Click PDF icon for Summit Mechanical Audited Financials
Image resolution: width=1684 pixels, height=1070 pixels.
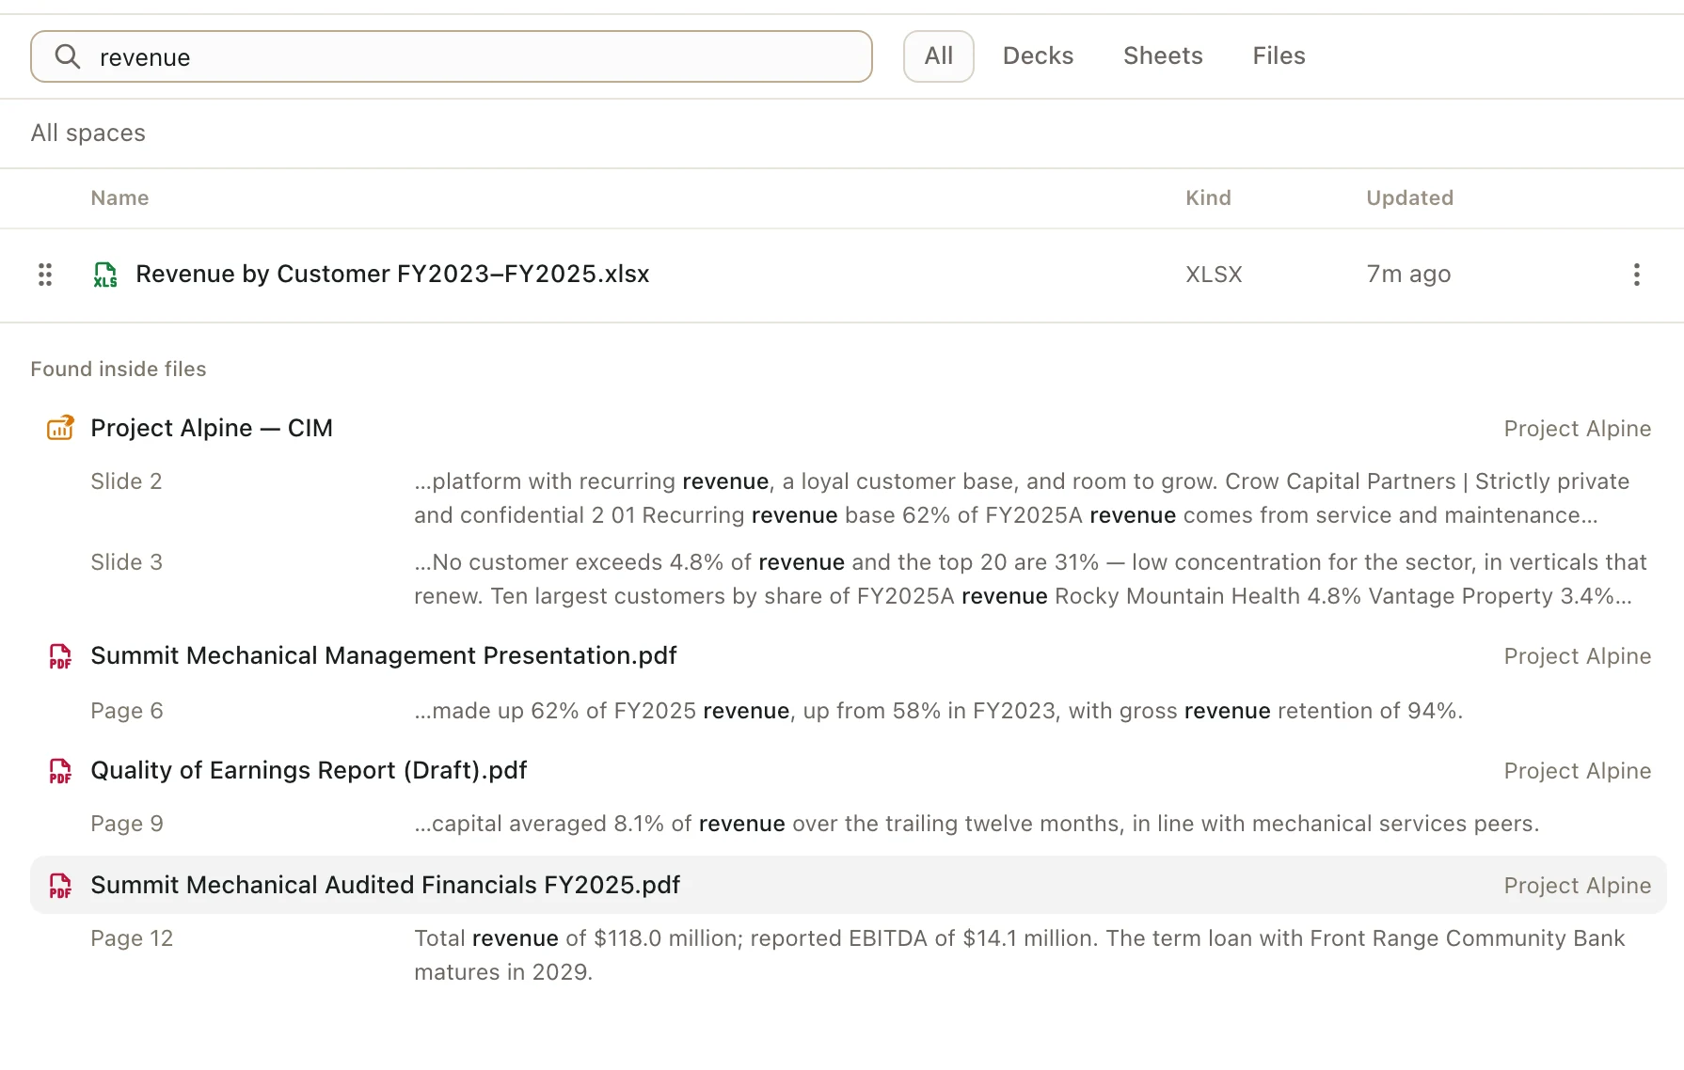pos(60,886)
